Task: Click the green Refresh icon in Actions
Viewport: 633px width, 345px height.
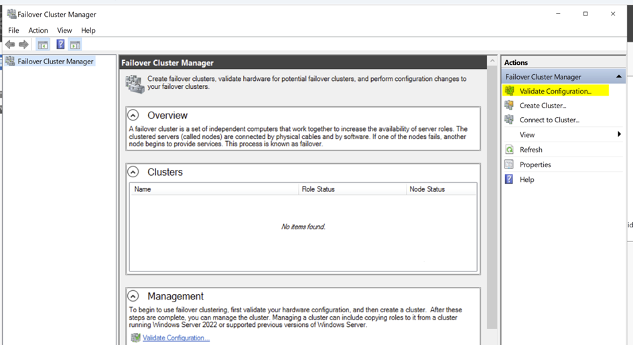Action: 510,150
